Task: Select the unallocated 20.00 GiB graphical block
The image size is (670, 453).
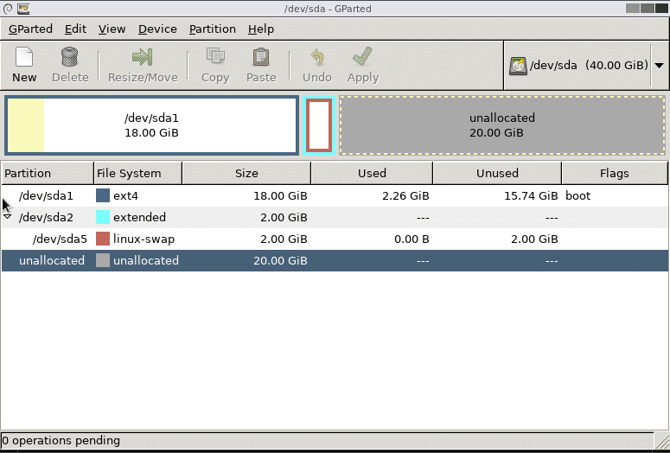Action: [502, 125]
